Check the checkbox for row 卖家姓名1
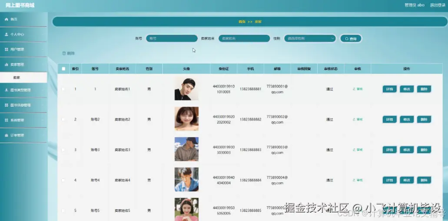The image size is (448, 221). [x=63, y=89]
